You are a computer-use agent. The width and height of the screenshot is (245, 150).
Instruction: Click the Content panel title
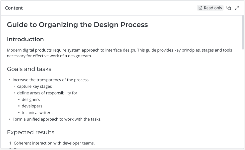click(14, 8)
